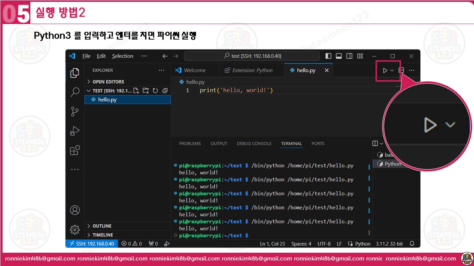Open the Search view icon
The height and width of the screenshot is (266, 474).
[75, 92]
